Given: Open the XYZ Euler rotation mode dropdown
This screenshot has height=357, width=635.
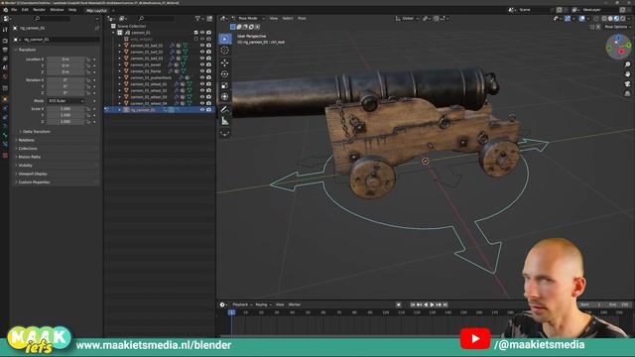Looking at the screenshot, I should (65, 101).
